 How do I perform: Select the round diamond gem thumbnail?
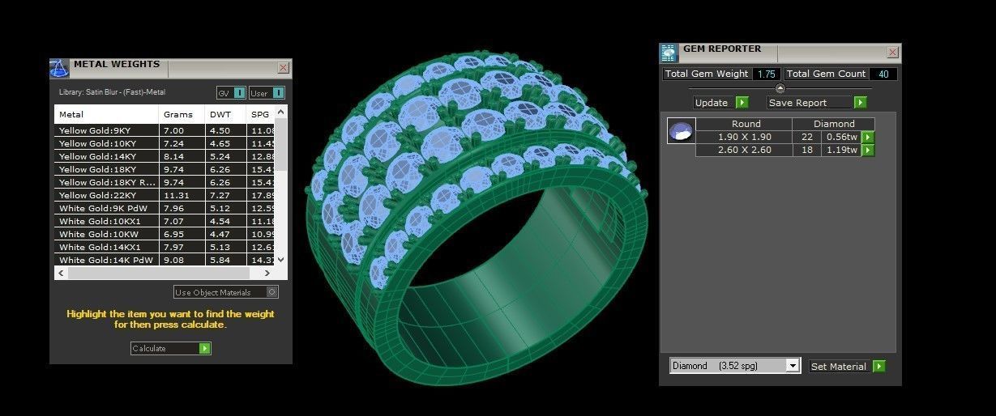(681, 131)
